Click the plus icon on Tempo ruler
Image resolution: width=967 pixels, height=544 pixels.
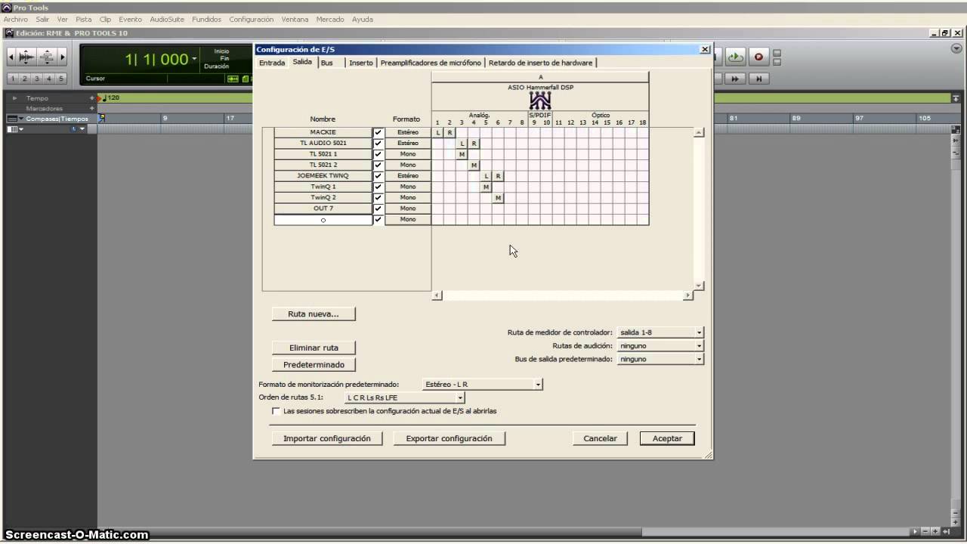tap(92, 98)
